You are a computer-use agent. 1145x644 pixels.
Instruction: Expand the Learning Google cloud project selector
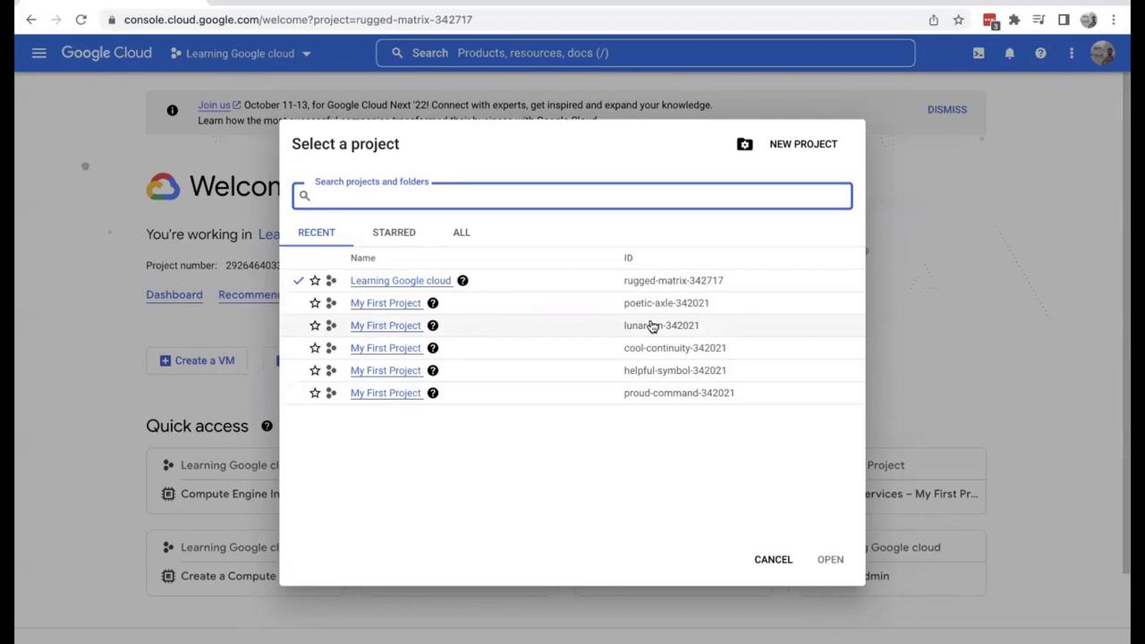[x=241, y=53]
